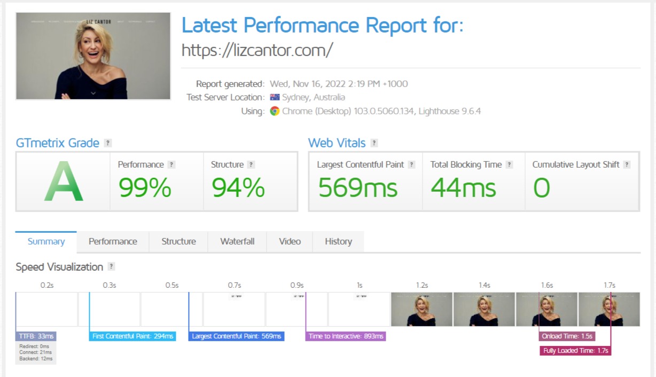Click the Largest Contentful Paint help icon

(x=411, y=164)
